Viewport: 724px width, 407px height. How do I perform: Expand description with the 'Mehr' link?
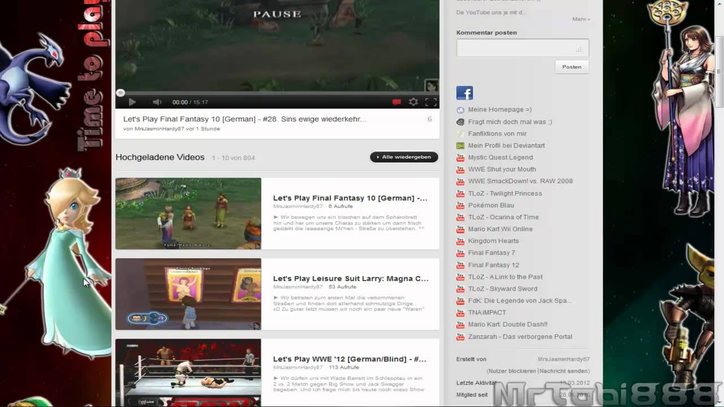coord(581,19)
